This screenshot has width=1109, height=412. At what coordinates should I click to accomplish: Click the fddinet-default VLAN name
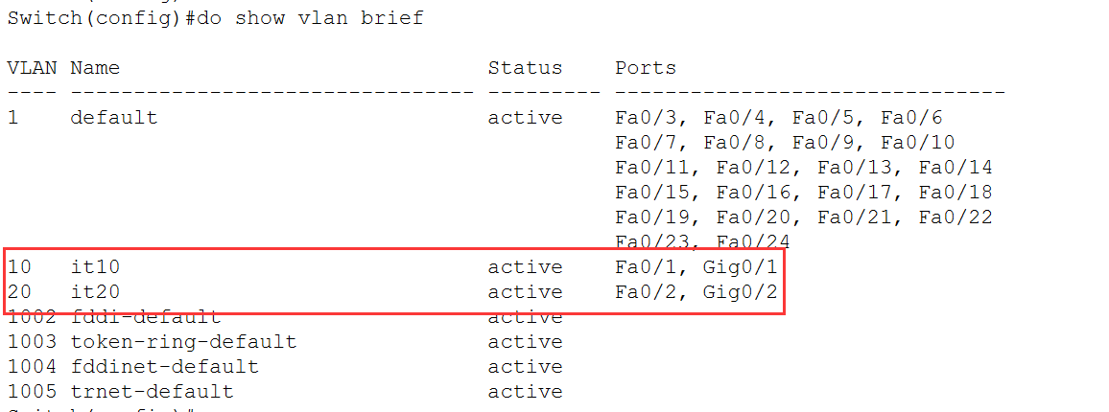click(165, 367)
